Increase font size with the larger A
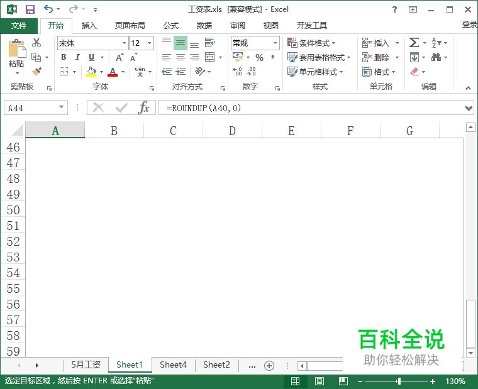The image size is (478, 389). 119,57
